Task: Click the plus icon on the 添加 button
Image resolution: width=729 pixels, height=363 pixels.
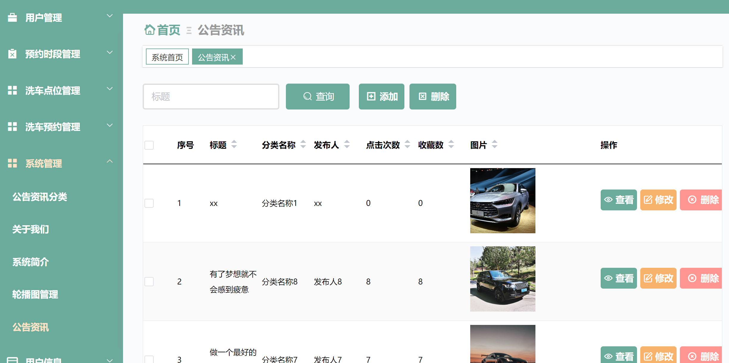Action: (x=371, y=96)
